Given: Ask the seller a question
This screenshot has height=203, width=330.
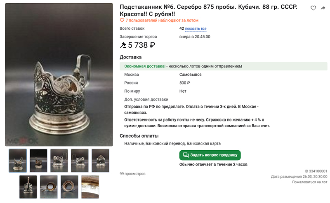Looking at the screenshot, I should [210, 155].
